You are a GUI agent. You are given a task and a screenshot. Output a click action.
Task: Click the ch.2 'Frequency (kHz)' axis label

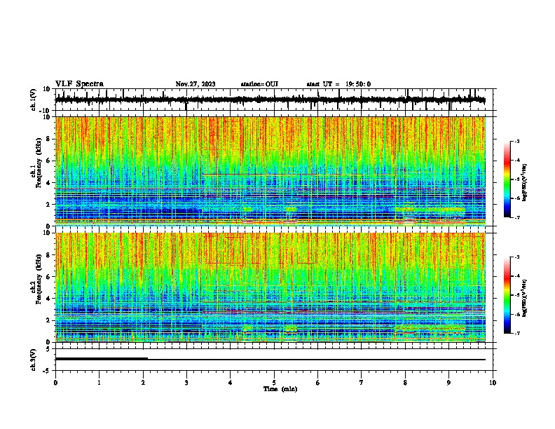[x=39, y=279]
